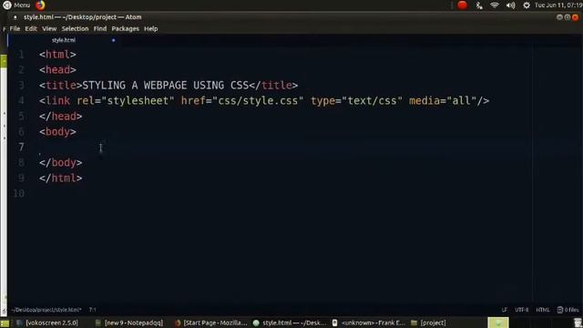This screenshot has width=583, height=328.
Task: Click the green workspace switcher in taskbar
Action: 498,323
